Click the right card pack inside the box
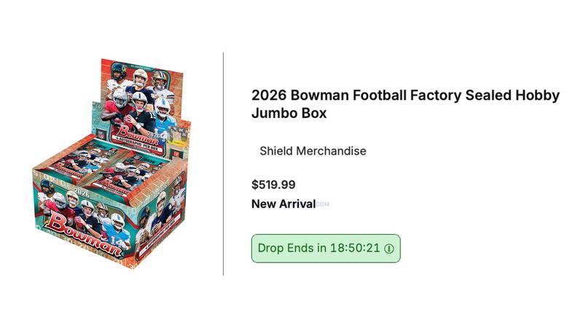 coord(130,173)
